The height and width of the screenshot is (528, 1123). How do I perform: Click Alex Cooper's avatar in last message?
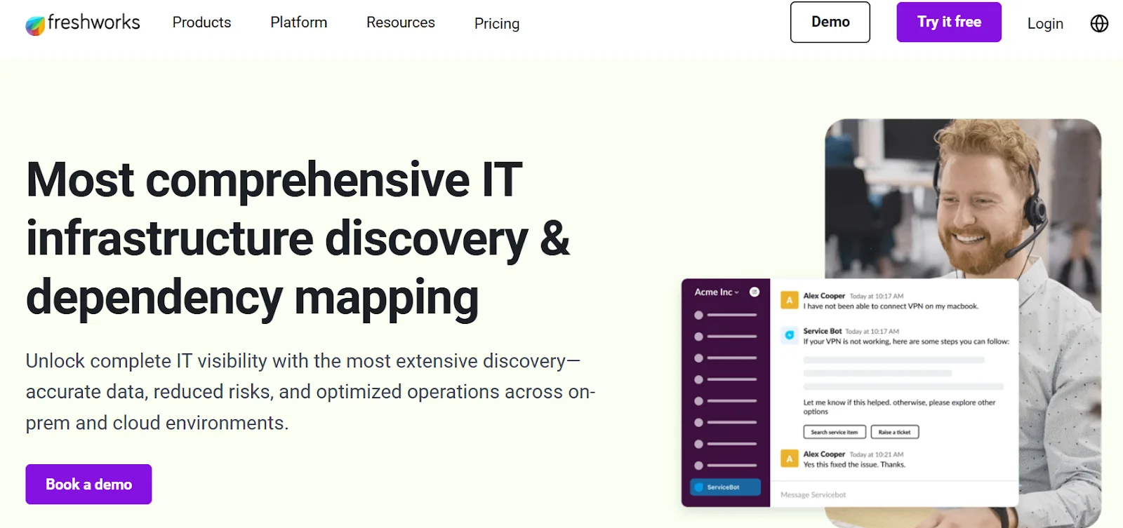[790, 459]
